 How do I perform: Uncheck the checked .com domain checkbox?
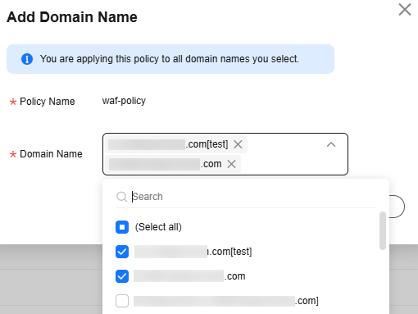click(x=122, y=276)
